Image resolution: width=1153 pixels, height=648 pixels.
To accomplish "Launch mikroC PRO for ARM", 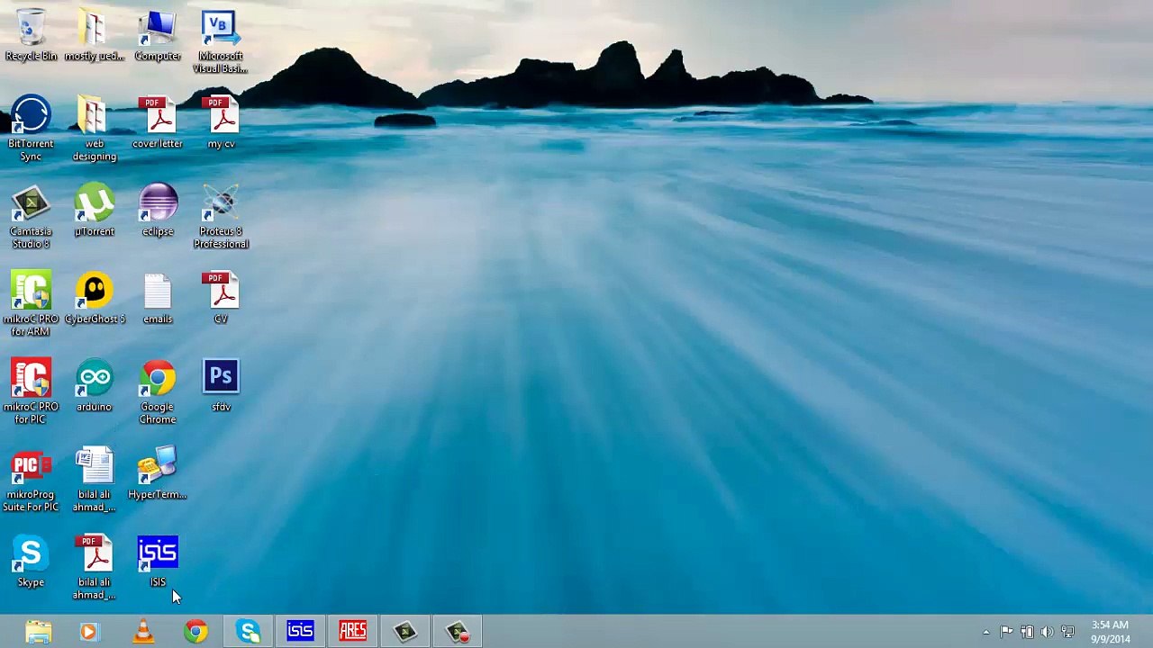I will (31, 304).
